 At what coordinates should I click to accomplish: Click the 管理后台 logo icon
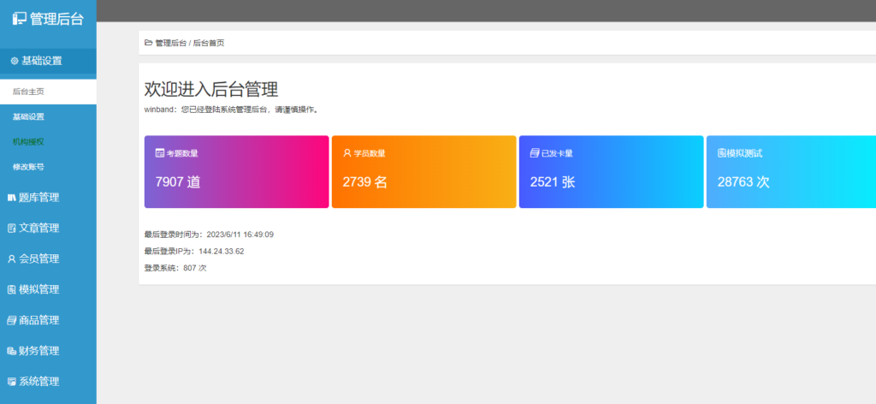coord(20,19)
